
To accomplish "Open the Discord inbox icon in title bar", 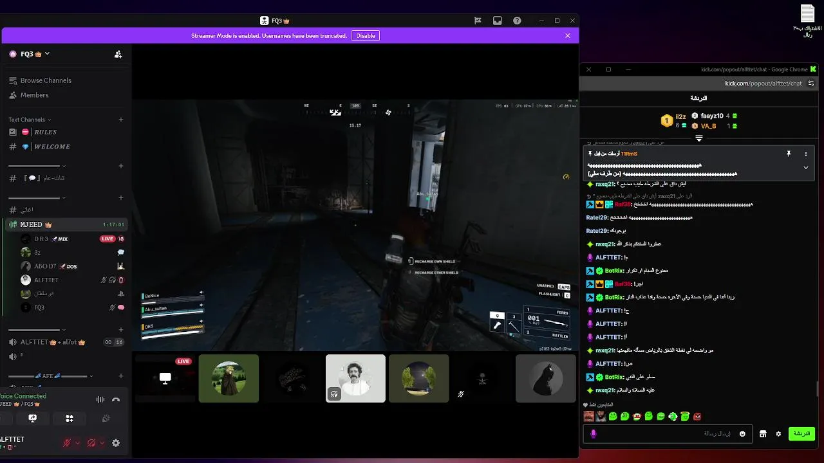I will click(x=497, y=21).
